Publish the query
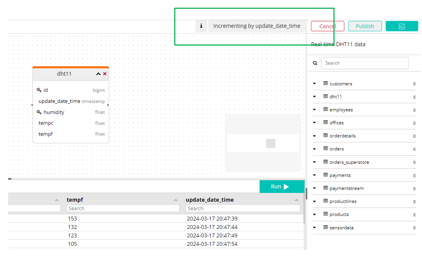The height and width of the screenshot is (264, 422). point(365,26)
